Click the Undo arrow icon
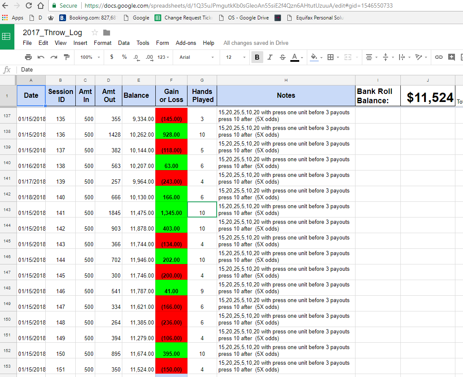 click(x=41, y=57)
